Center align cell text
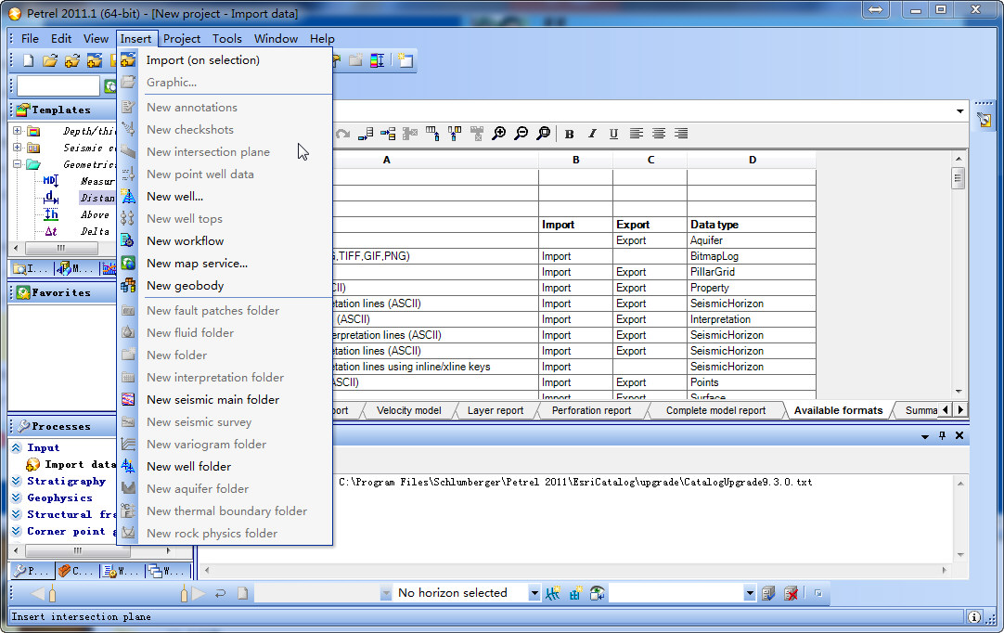 coord(658,134)
